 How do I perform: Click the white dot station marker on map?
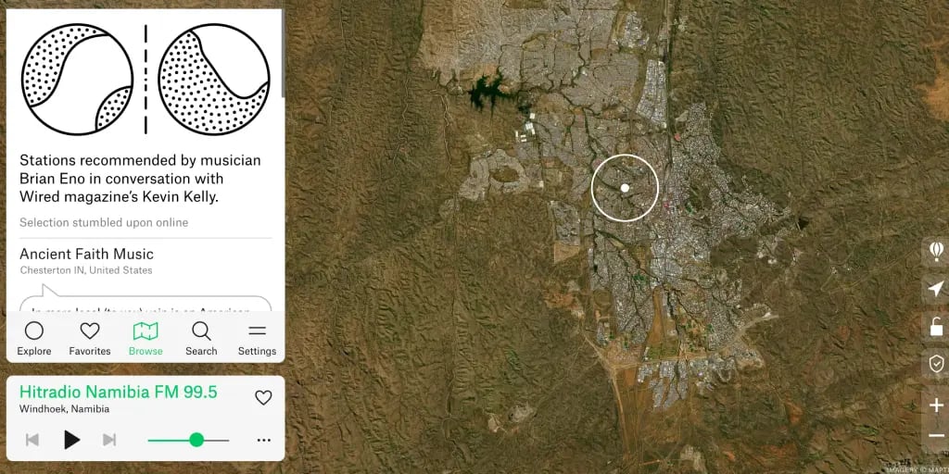pyautogui.click(x=625, y=188)
